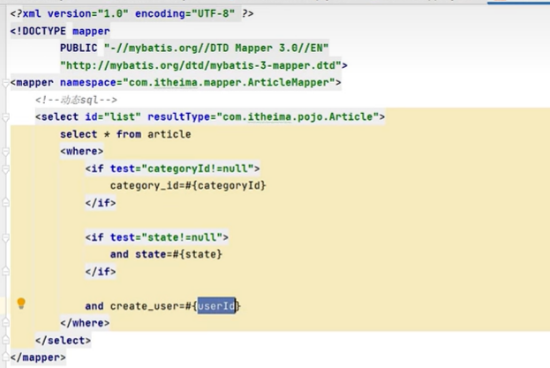550x368 pixels.
Task: Click the test="state!=null" attribute
Action: [x=166, y=237]
